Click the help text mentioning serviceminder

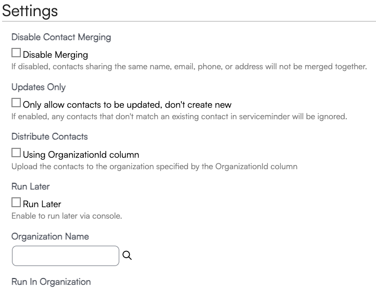[x=179, y=117]
